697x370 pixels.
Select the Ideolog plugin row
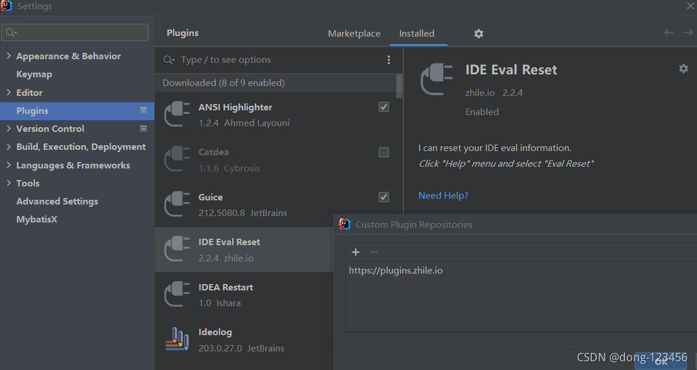[x=244, y=340]
